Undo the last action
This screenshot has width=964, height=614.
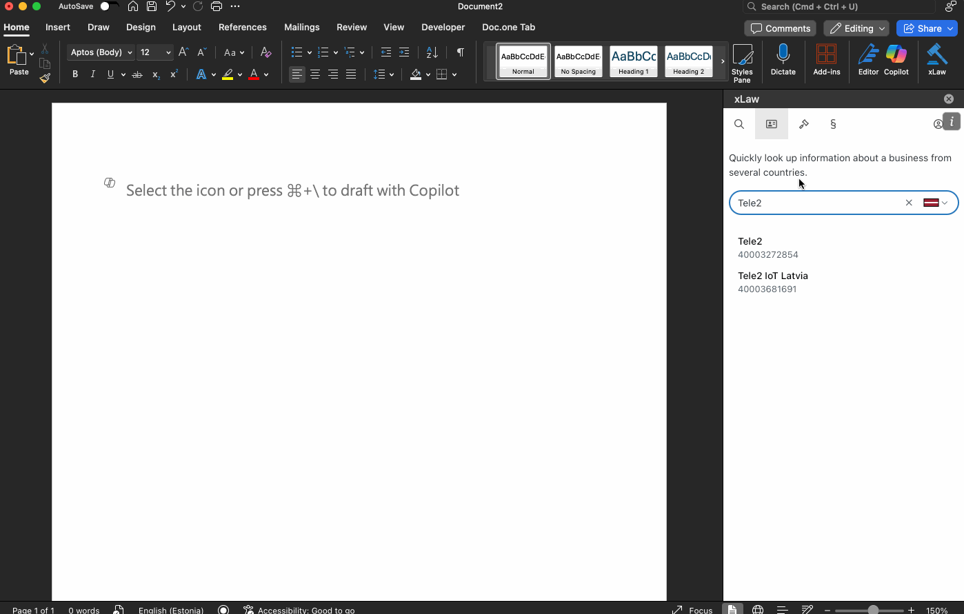click(x=170, y=6)
